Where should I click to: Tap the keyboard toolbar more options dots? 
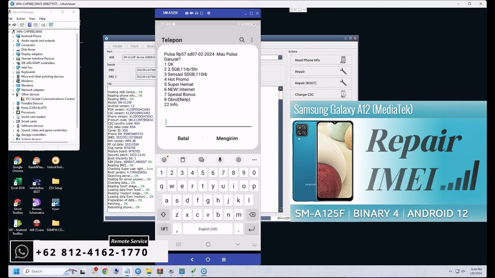(x=254, y=159)
